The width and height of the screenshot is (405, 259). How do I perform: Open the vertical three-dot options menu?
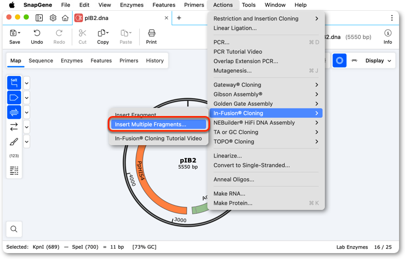point(392,18)
